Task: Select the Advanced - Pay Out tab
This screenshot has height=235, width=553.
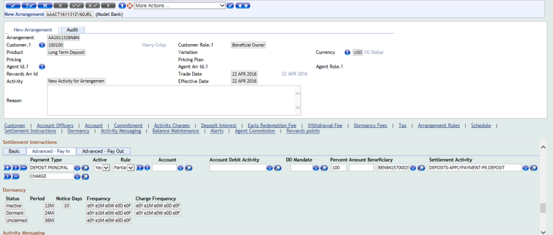Action: click(103, 151)
